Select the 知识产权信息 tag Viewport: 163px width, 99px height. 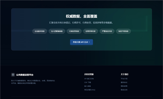pyautogui.click(x=123, y=31)
